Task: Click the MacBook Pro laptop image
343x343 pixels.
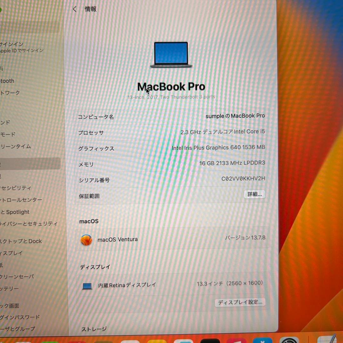Action: pyautogui.click(x=171, y=55)
